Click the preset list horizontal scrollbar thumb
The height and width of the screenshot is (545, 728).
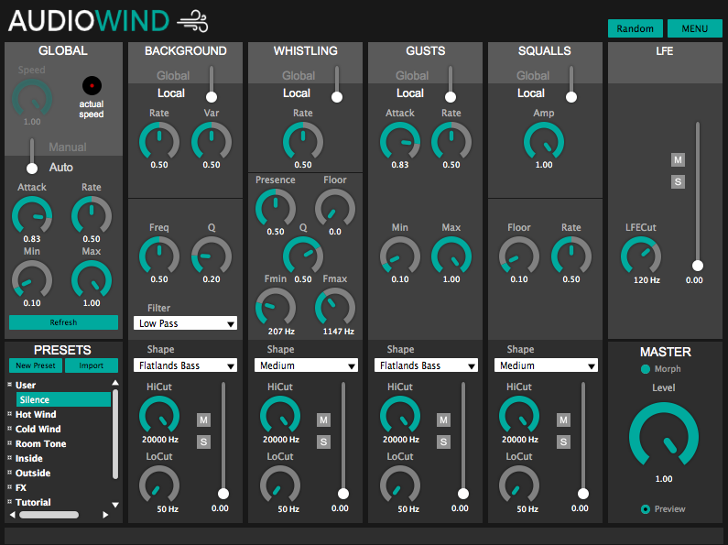pos(49,515)
